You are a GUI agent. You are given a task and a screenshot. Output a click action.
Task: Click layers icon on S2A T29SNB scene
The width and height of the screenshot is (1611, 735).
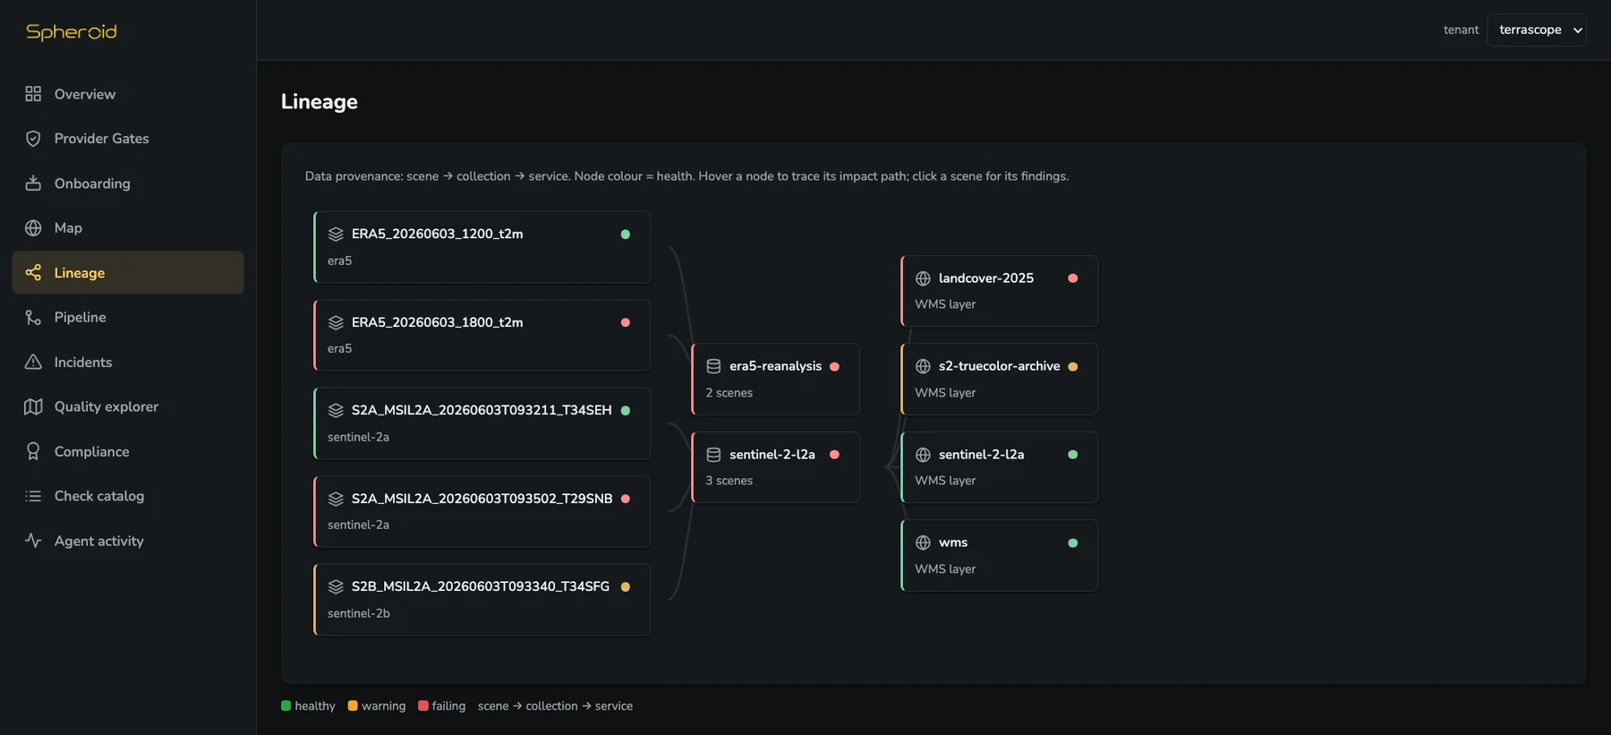tap(336, 499)
